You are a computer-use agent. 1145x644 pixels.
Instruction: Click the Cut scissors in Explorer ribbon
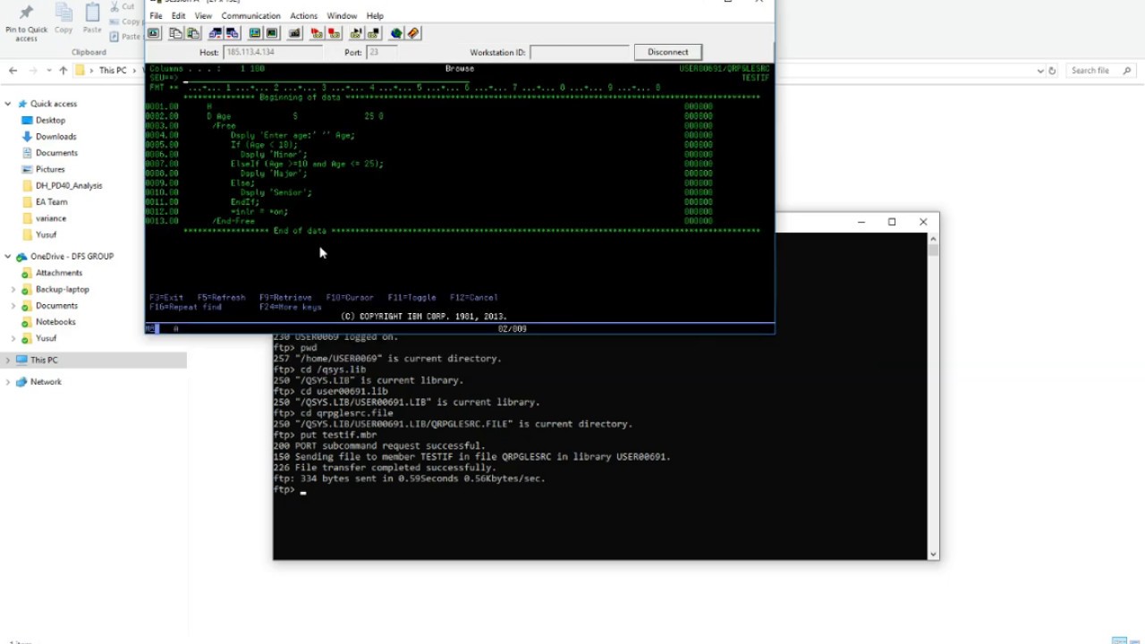(115, 7)
